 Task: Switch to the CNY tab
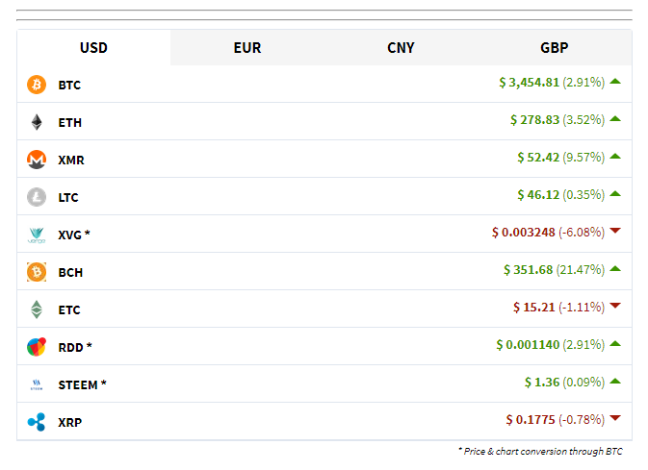tap(401, 47)
